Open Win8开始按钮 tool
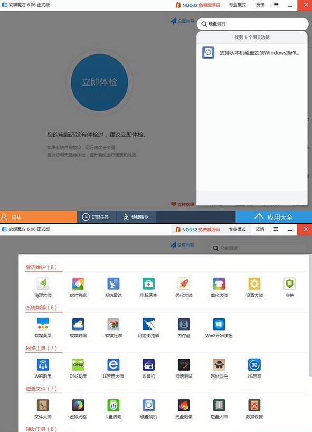Viewport: 312px width, 432px height. [x=219, y=328]
